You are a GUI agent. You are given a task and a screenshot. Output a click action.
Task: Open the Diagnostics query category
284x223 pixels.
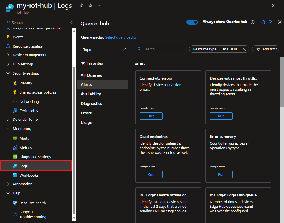tap(92, 103)
